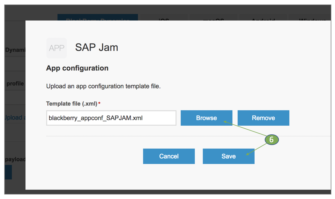Click the template file name field
335x199 pixels.
point(111,118)
